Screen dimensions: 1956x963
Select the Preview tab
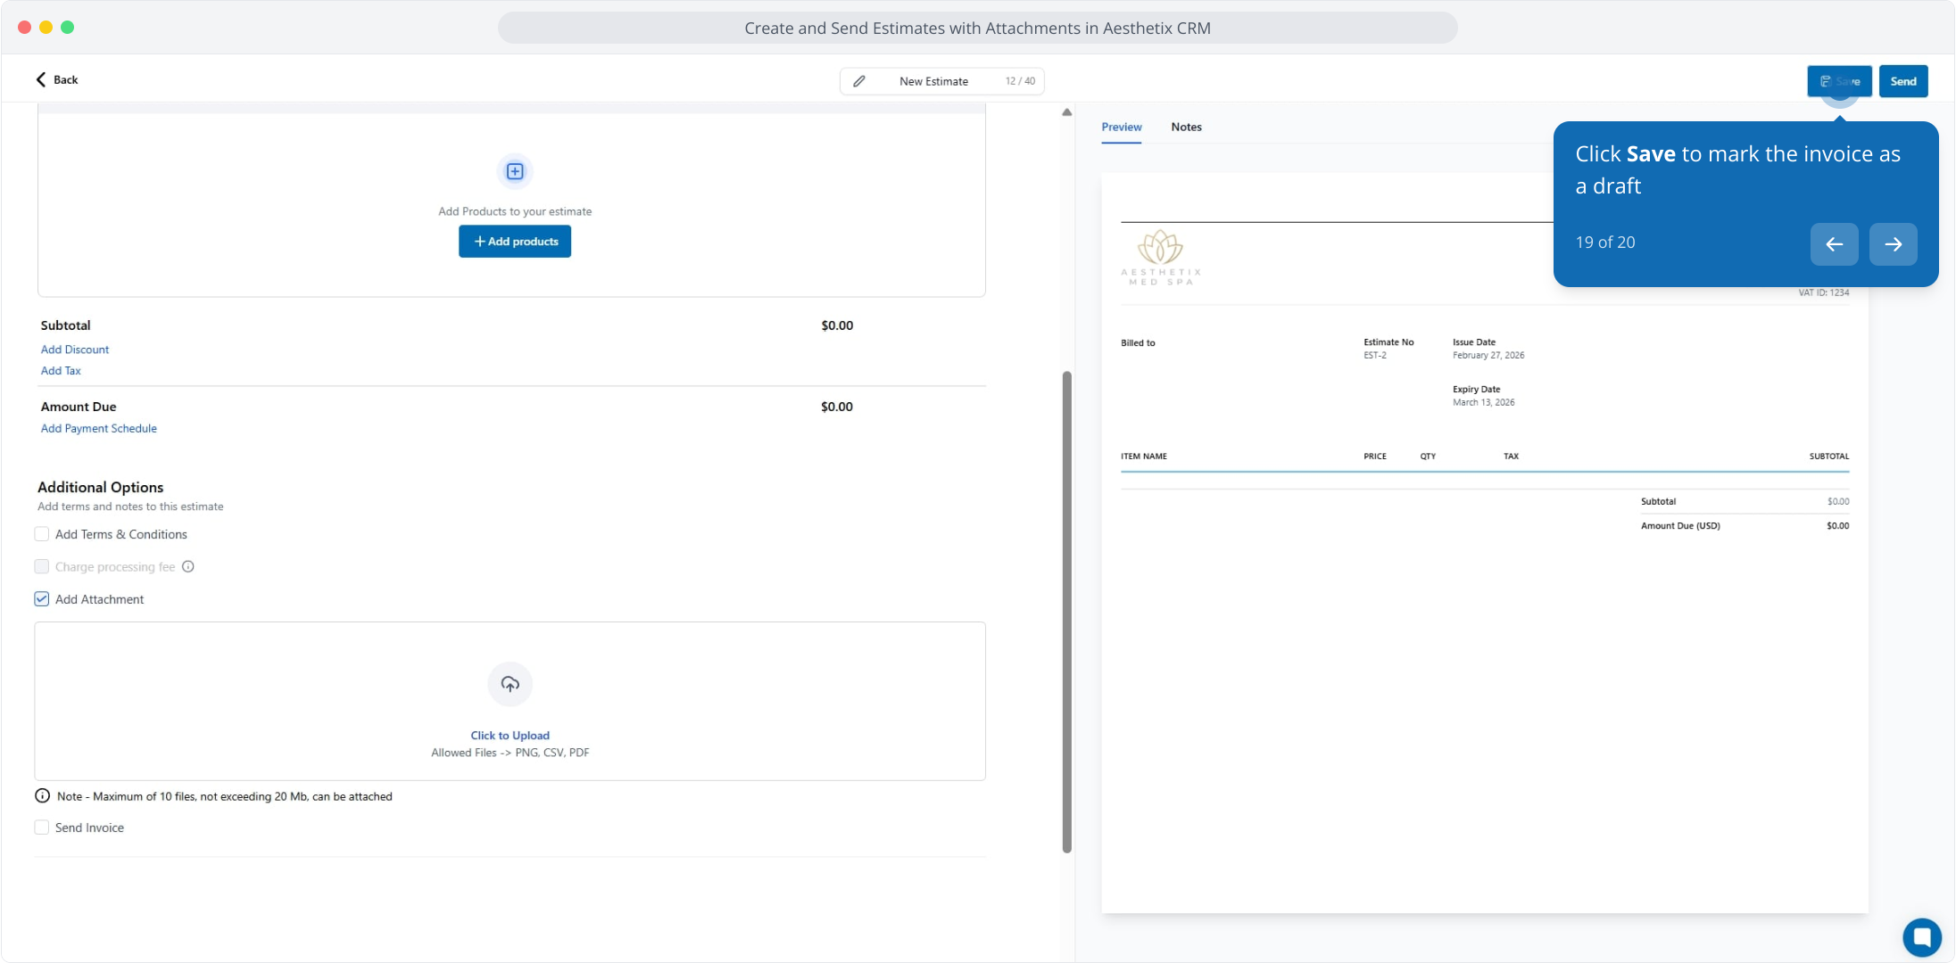tap(1121, 127)
